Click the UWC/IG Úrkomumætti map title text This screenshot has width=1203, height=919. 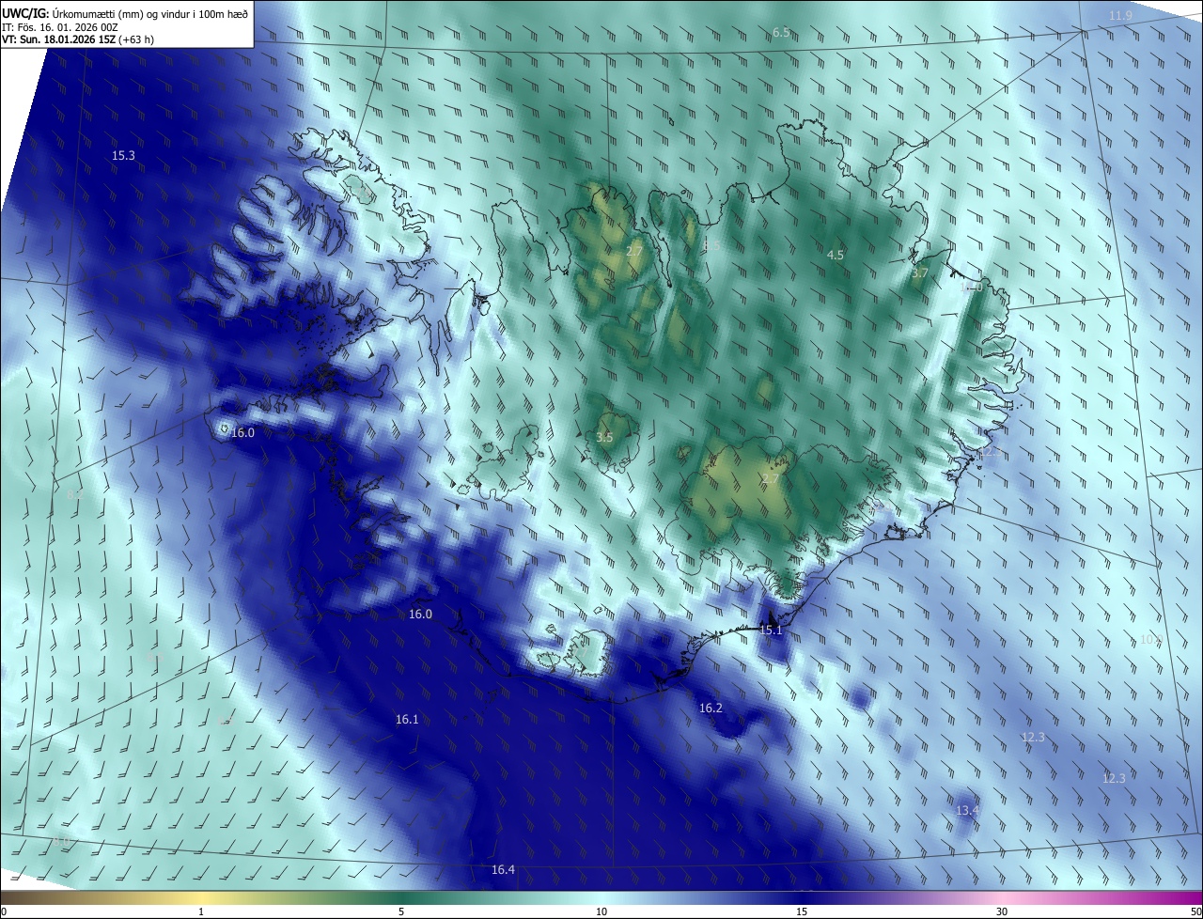125,12
